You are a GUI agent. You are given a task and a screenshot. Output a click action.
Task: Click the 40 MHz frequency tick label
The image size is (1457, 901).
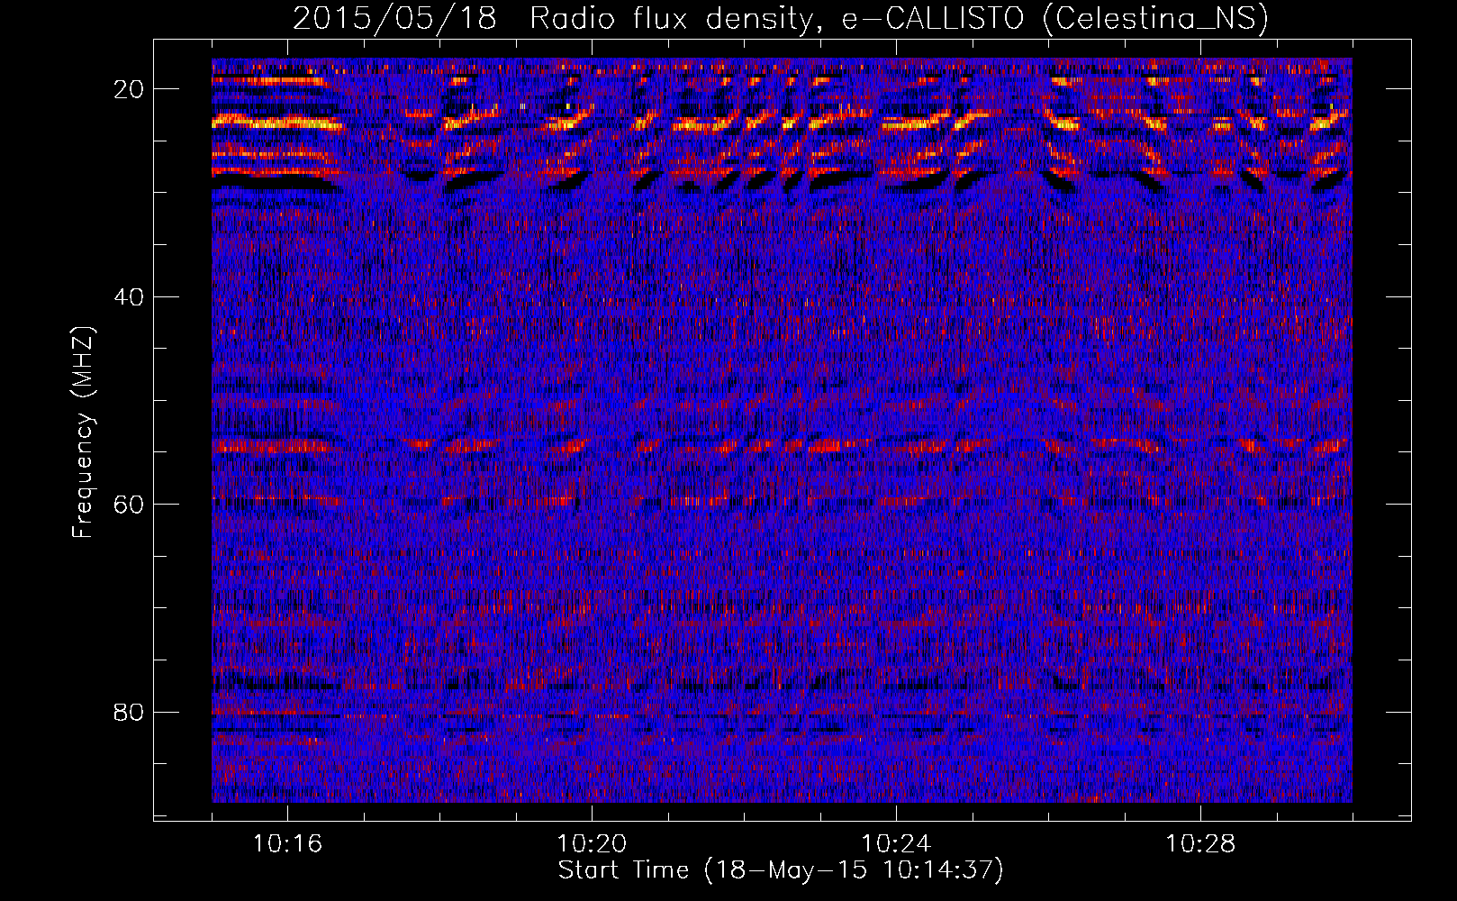pyautogui.click(x=129, y=296)
